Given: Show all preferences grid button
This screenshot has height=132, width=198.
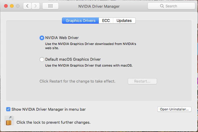Looking at the screenshot, I should (x=50, y=6).
